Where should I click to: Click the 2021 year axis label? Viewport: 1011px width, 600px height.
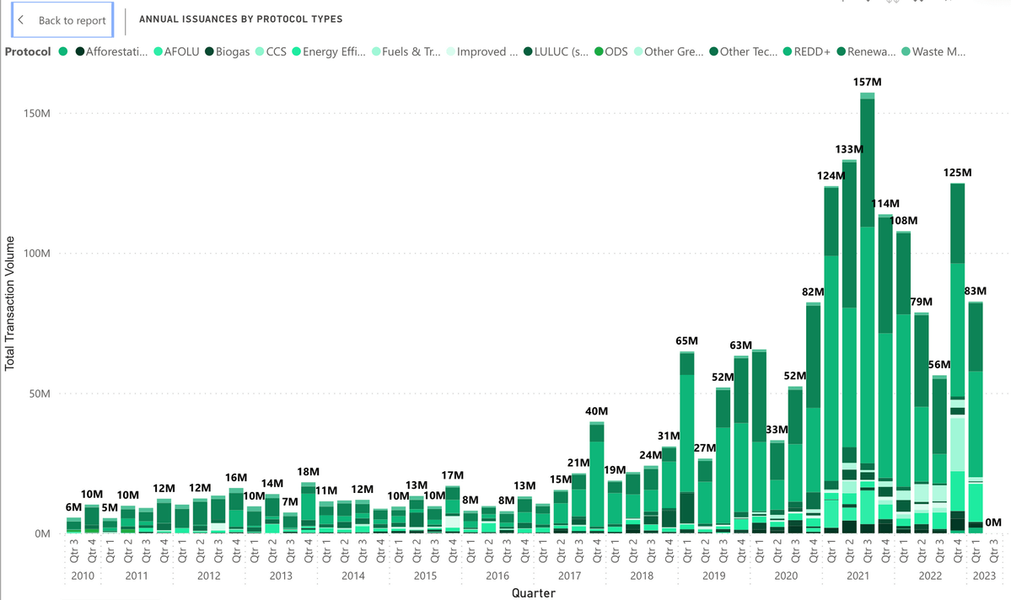point(858,576)
